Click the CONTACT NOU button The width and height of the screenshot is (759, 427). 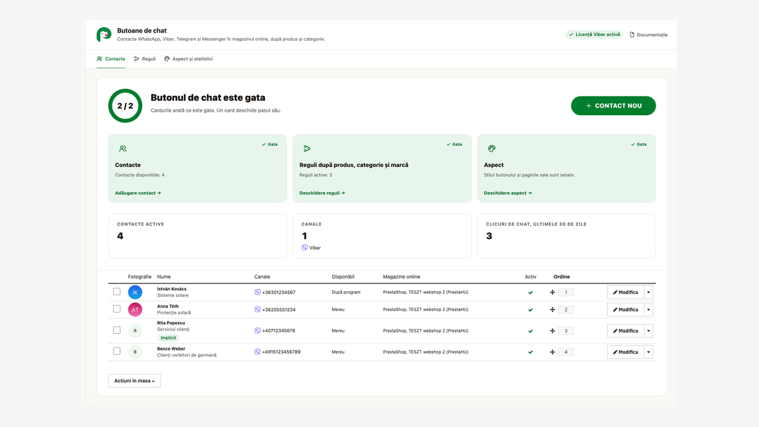613,106
